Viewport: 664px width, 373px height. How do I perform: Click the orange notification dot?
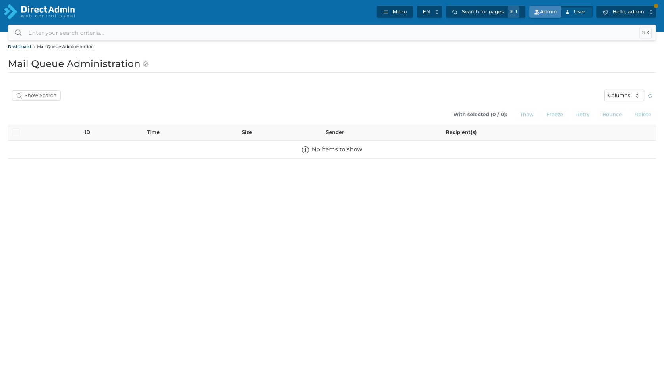[x=656, y=6]
